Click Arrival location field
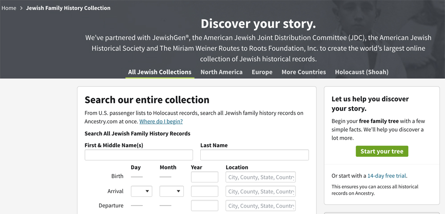Screen dimensions: 445x214 (x=260, y=191)
